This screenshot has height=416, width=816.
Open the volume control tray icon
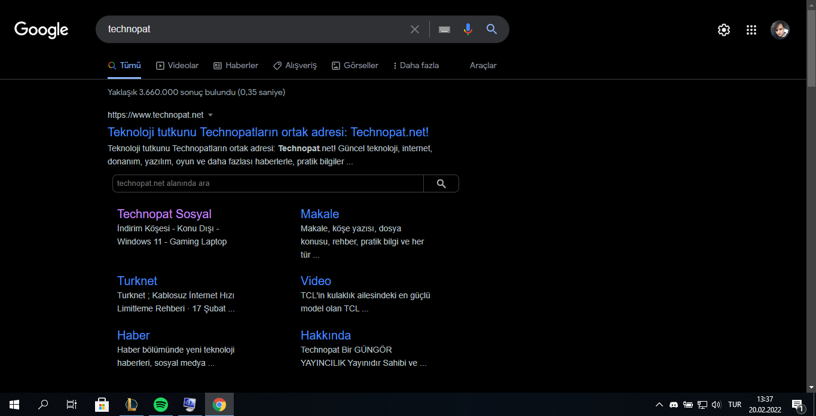717,405
